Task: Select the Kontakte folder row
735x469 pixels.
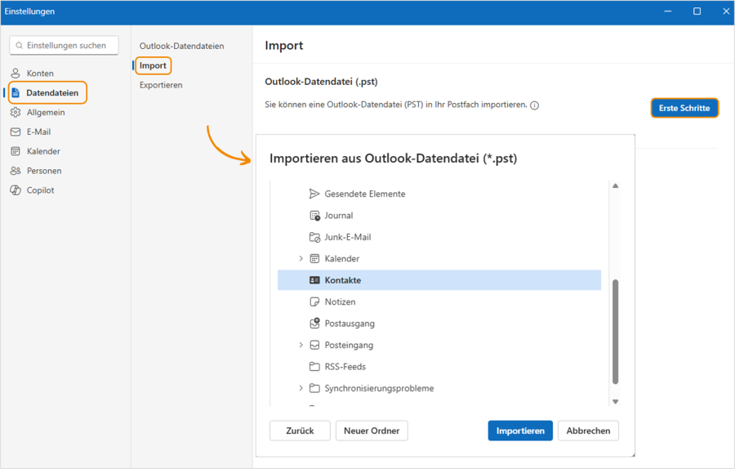Action: pyautogui.click(x=439, y=280)
